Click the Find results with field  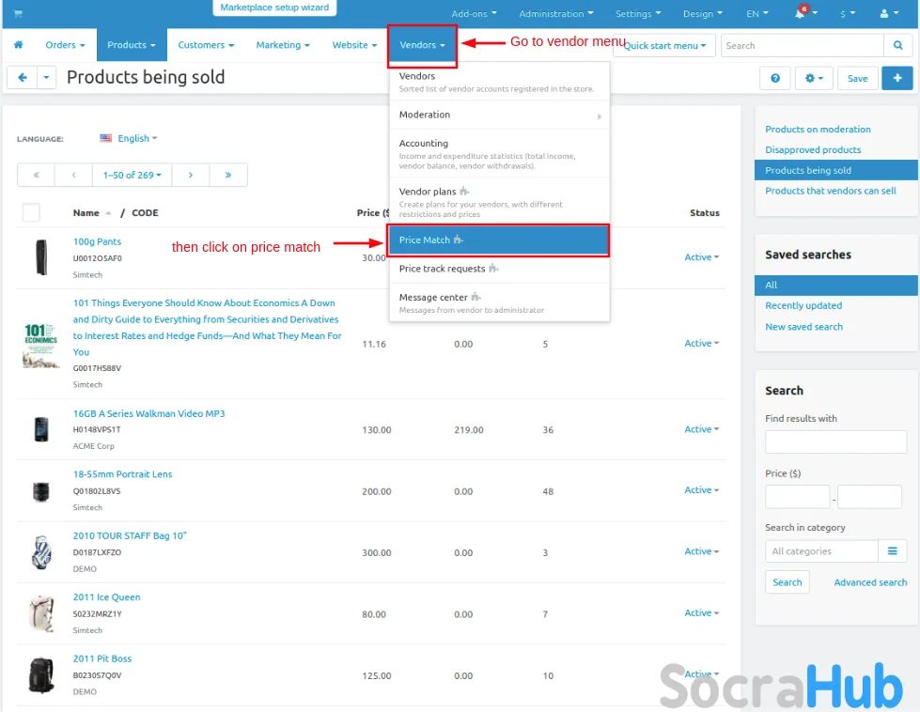835,441
